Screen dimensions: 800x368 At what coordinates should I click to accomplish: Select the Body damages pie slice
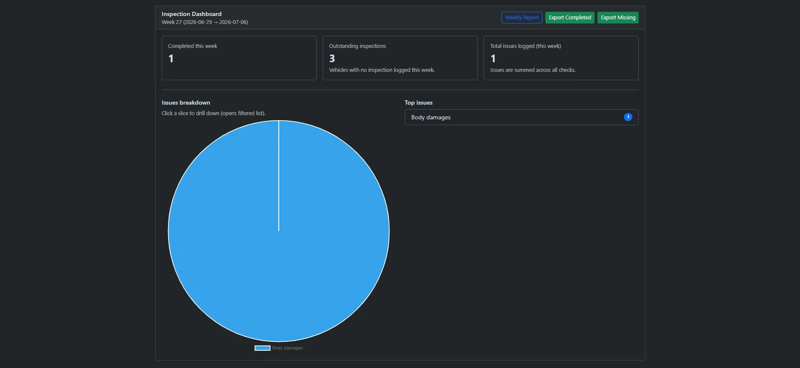pyautogui.click(x=279, y=231)
